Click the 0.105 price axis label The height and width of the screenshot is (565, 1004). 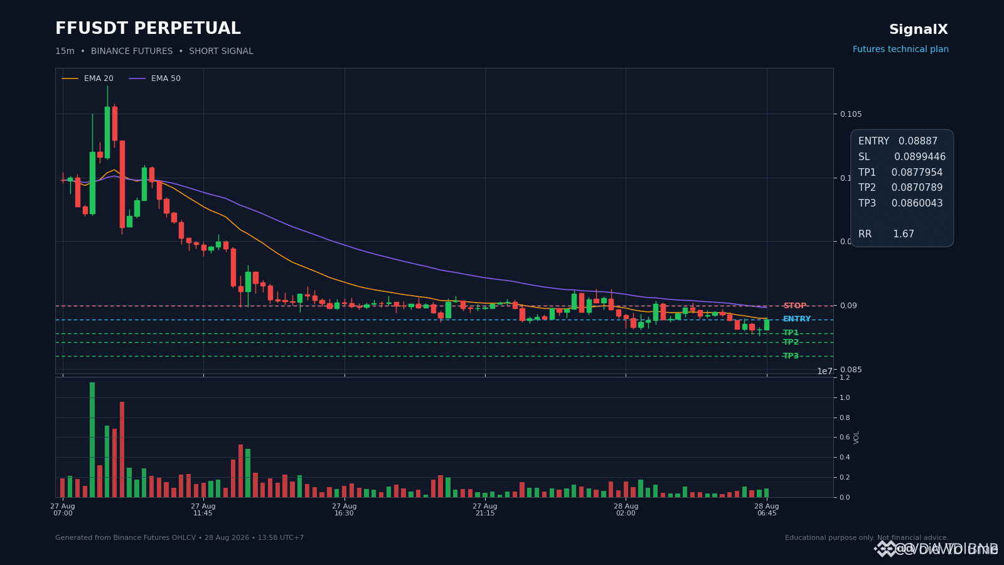[x=851, y=114]
